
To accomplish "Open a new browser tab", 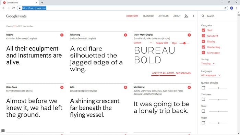I will (x=42, y=3).
